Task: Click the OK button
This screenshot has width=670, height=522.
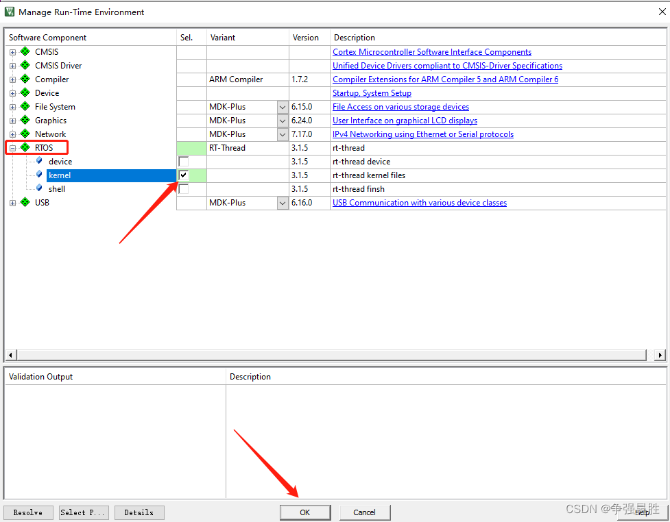Action: pos(305,512)
